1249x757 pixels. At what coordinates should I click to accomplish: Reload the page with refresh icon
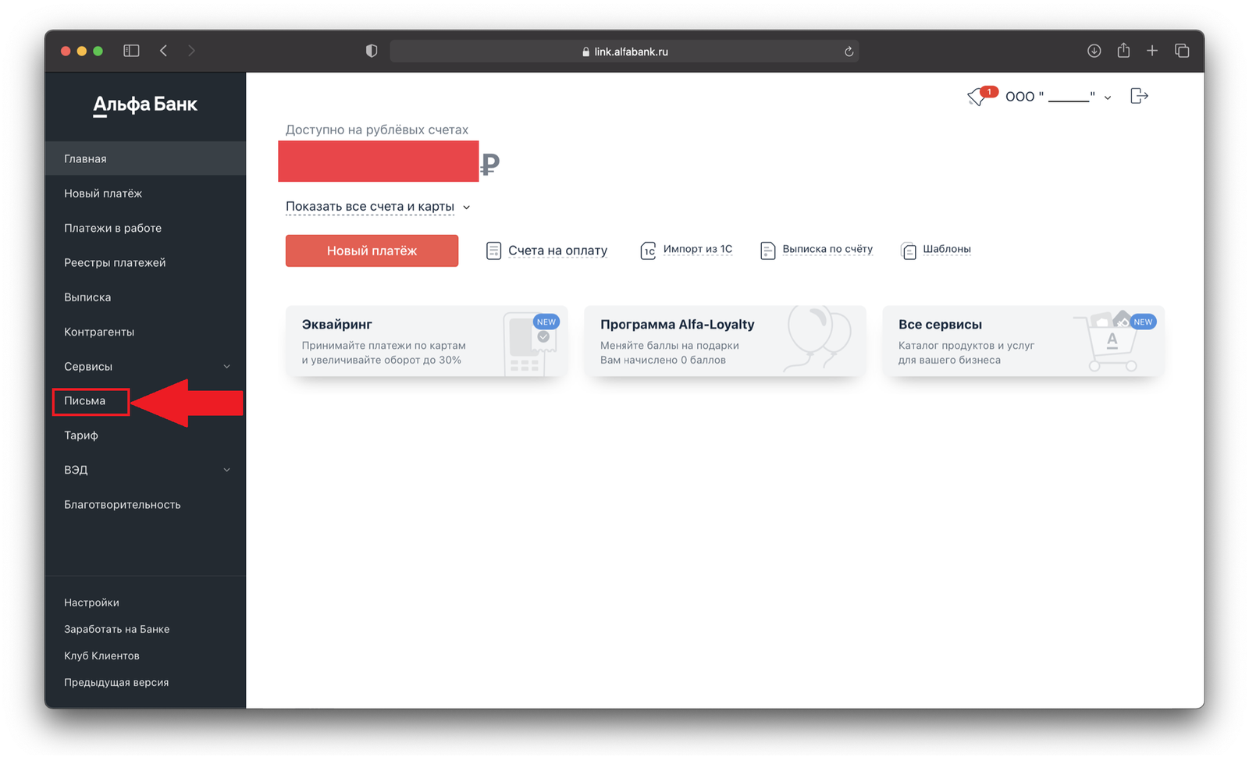coord(849,52)
